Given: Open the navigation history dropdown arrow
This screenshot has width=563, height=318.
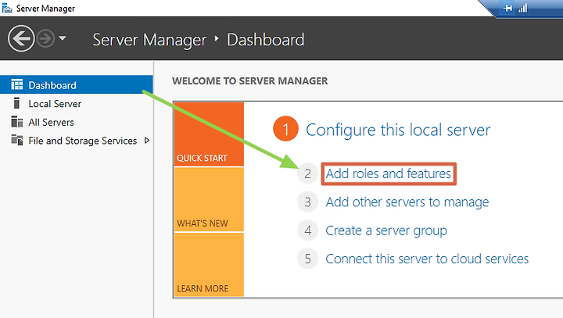Looking at the screenshot, I should pos(63,38).
